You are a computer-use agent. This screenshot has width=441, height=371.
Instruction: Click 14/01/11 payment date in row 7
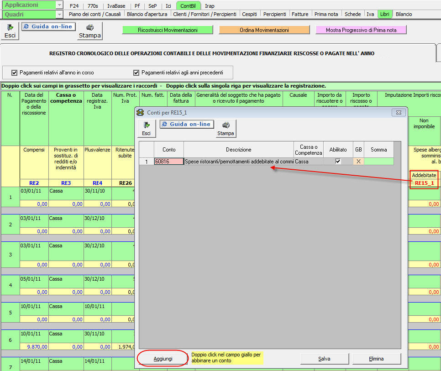(x=31, y=361)
